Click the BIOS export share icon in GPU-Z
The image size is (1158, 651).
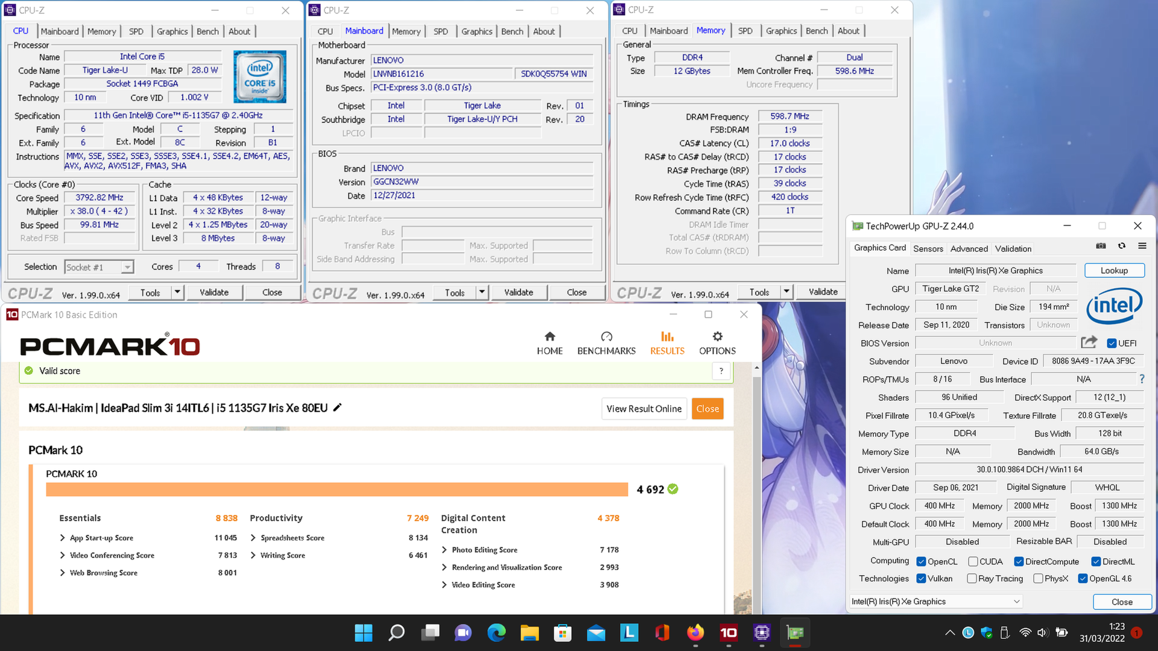click(1089, 342)
